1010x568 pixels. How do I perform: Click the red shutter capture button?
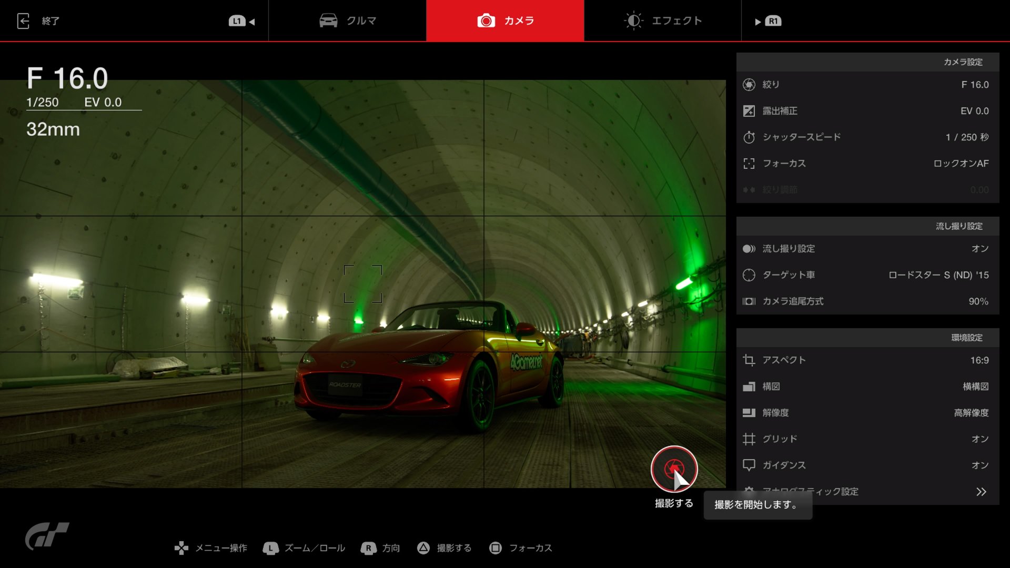click(674, 469)
